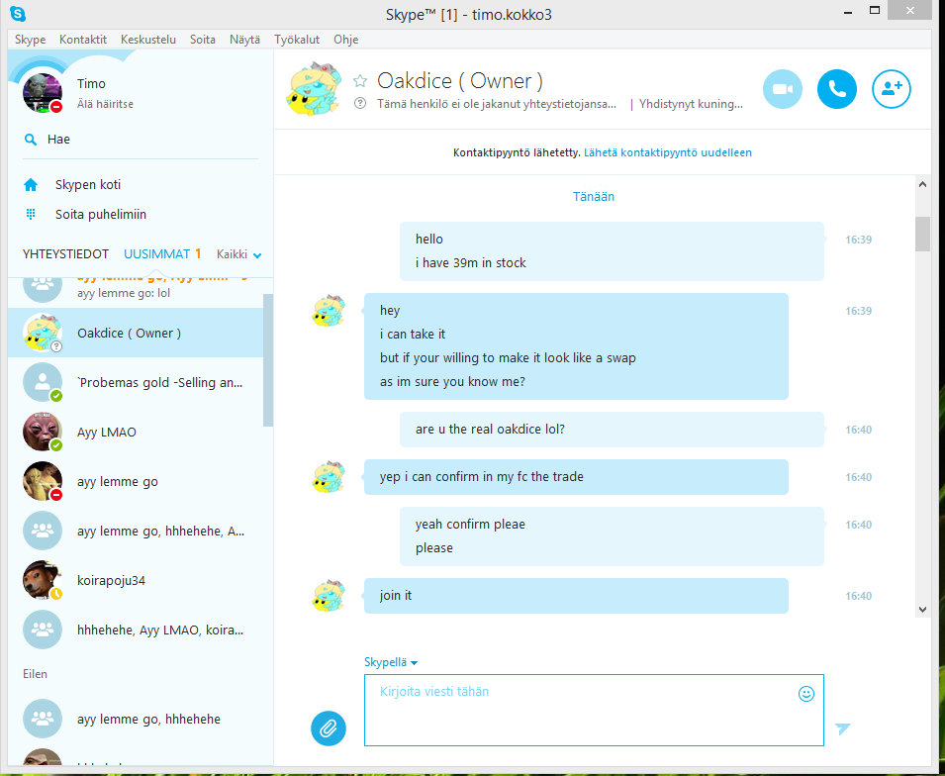Click the Tänään date header
Image resolution: width=945 pixels, height=776 pixels.
tap(594, 197)
